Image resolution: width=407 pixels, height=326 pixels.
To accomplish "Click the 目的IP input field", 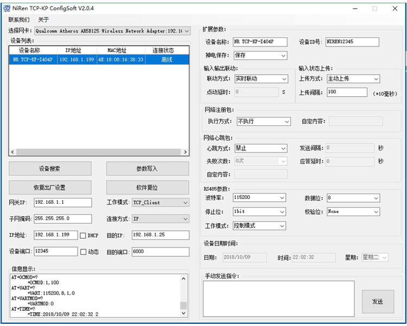I will click(161, 235).
